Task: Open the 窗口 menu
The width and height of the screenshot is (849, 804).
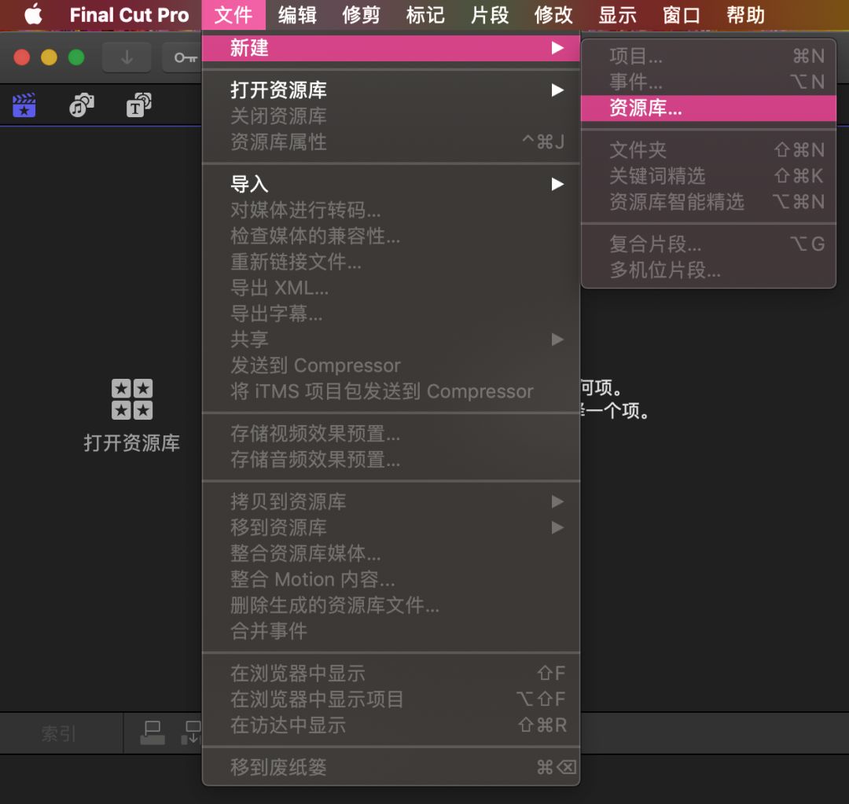Action: 682,15
